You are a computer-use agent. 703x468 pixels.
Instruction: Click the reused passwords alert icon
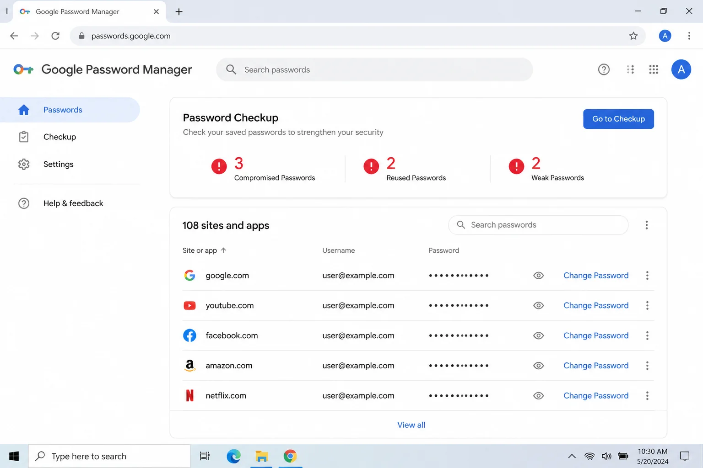pyautogui.click(x=371, y=166)
